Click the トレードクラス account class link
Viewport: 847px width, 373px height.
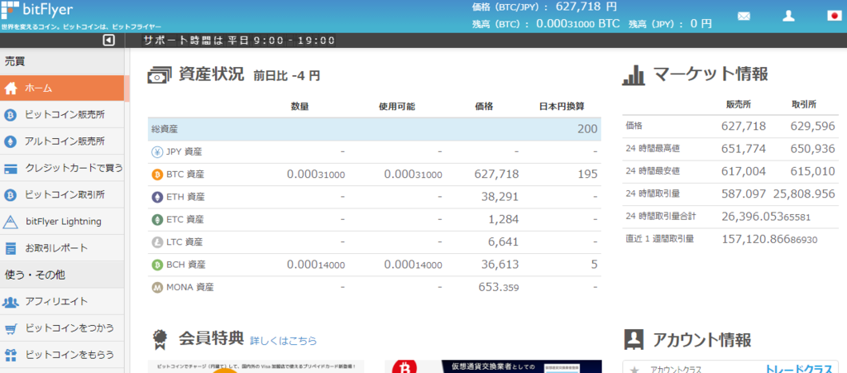799,369
